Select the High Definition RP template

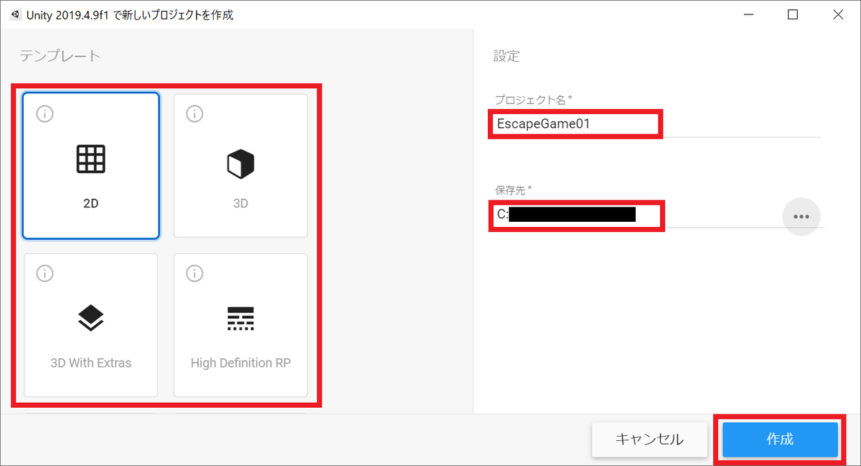241,325
